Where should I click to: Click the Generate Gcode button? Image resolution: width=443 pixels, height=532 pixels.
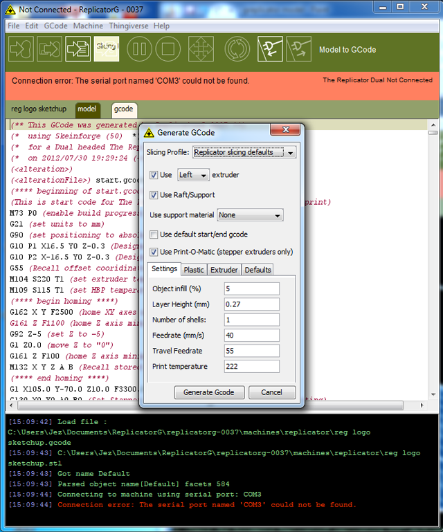pos(209,392)
